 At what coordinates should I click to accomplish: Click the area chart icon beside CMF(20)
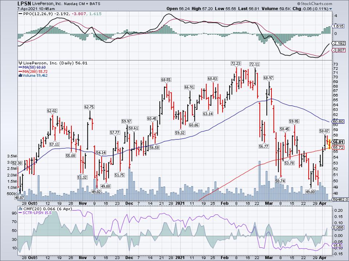tap(20, 209)
